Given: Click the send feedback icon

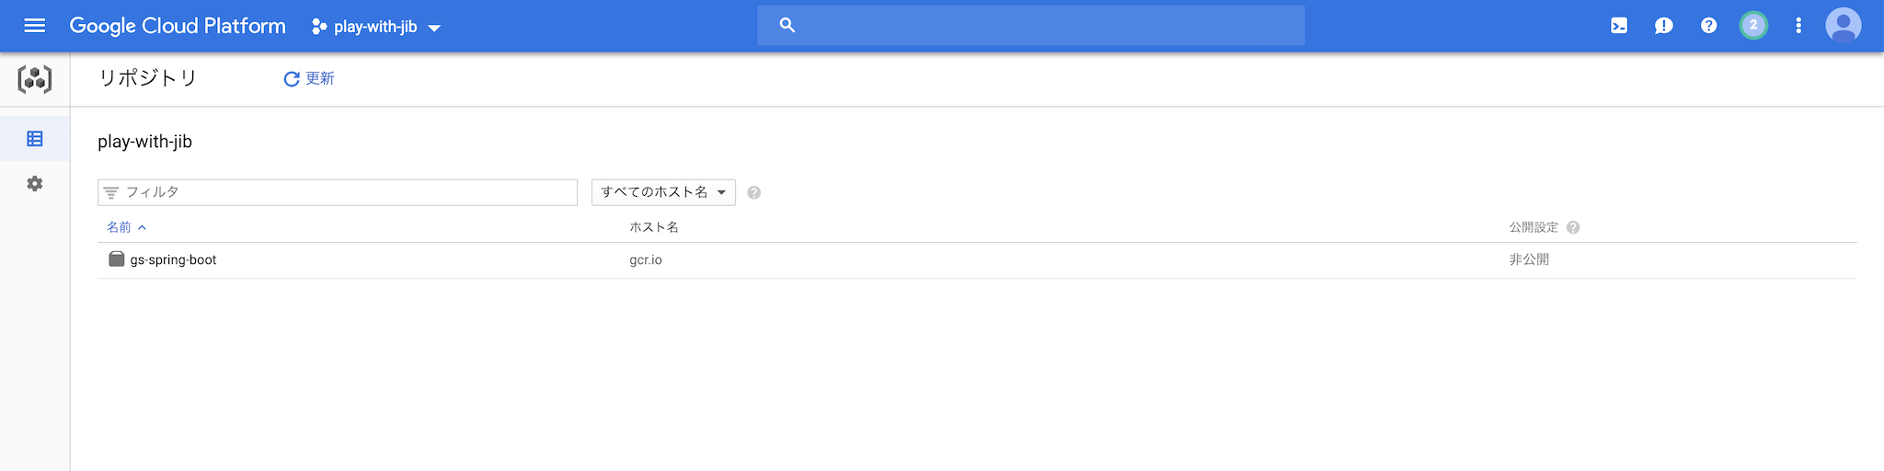Looking at the screenshot, I should pyautogui.click(x=1664, y=26).
